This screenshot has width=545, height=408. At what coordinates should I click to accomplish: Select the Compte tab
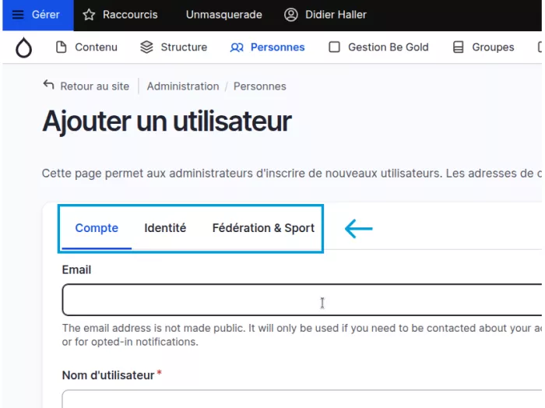[97, 228]
